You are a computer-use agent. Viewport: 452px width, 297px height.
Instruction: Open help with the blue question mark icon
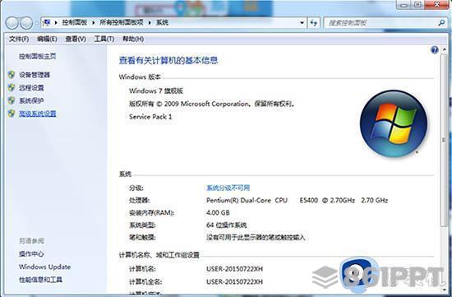435,50
